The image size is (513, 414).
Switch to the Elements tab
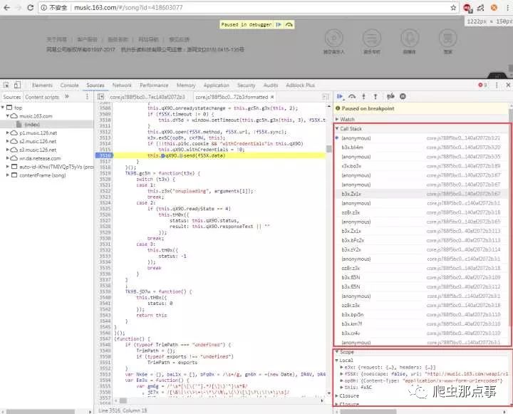tap(42, 85)
